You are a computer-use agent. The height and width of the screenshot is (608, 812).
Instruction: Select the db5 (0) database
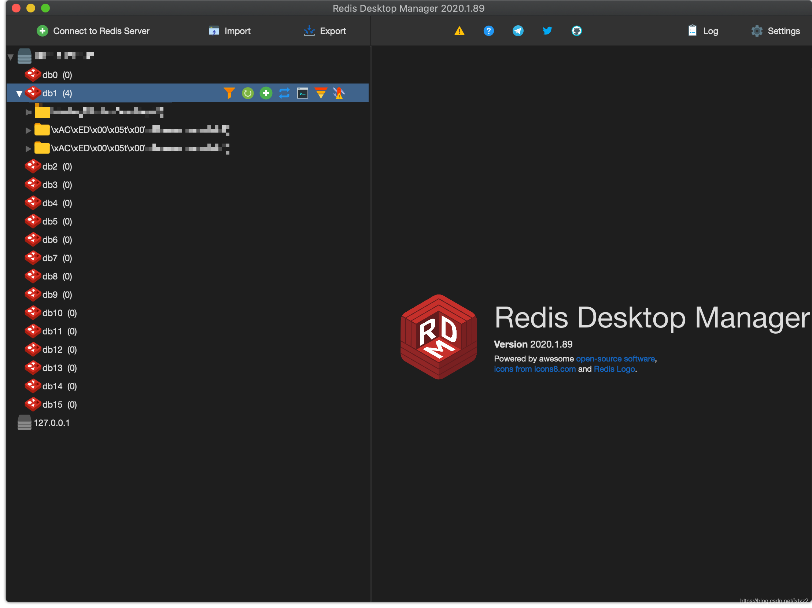tap(57, 222)
